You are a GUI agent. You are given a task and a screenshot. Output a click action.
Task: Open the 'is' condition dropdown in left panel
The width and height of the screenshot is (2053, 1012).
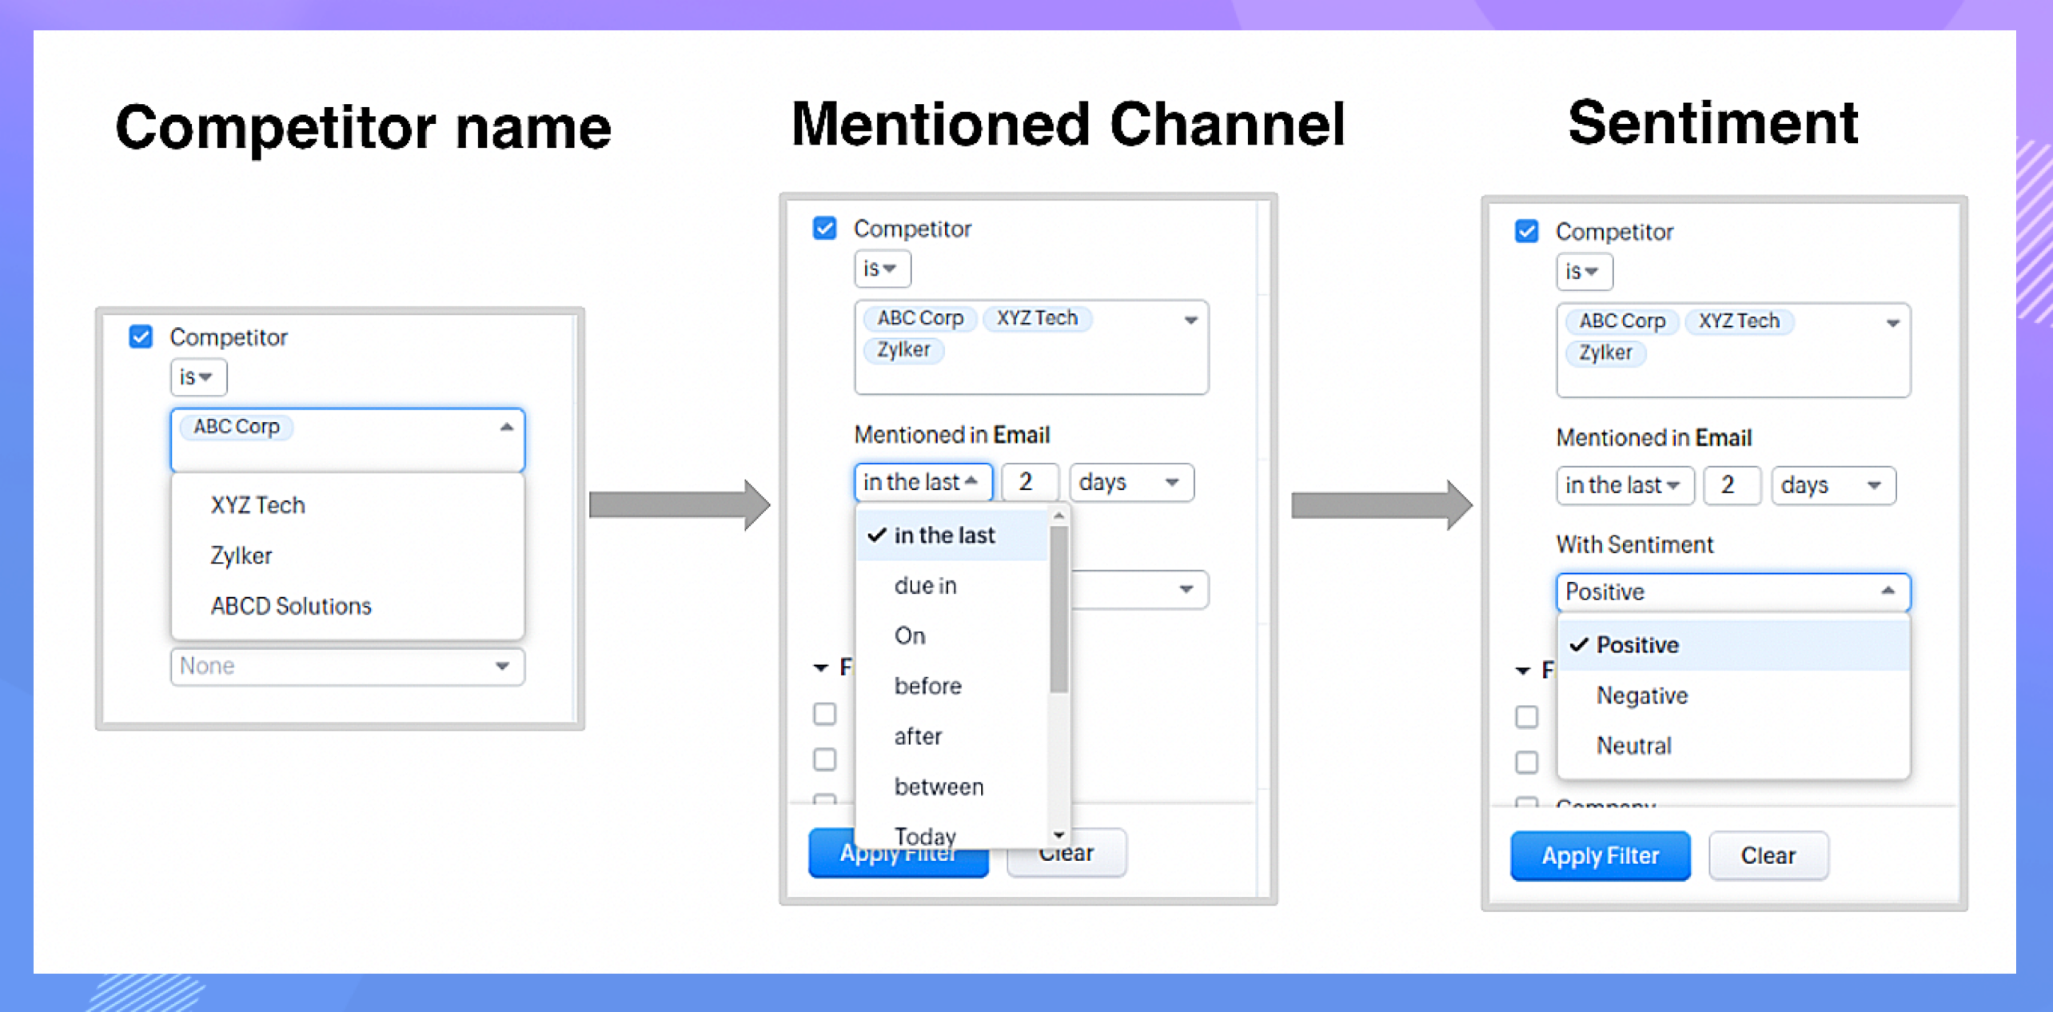pos(197,377)
